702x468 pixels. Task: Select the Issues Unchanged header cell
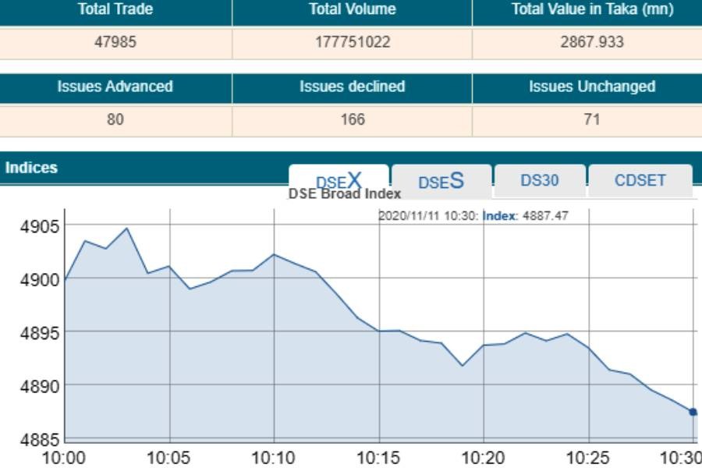tap(592, 87)
